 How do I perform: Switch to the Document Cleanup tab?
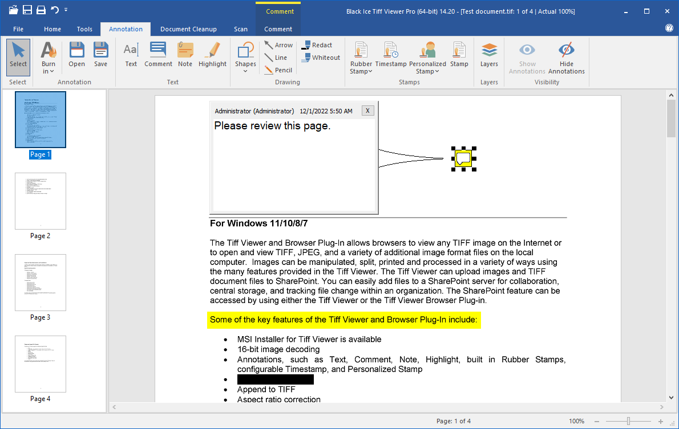(188, 29)
